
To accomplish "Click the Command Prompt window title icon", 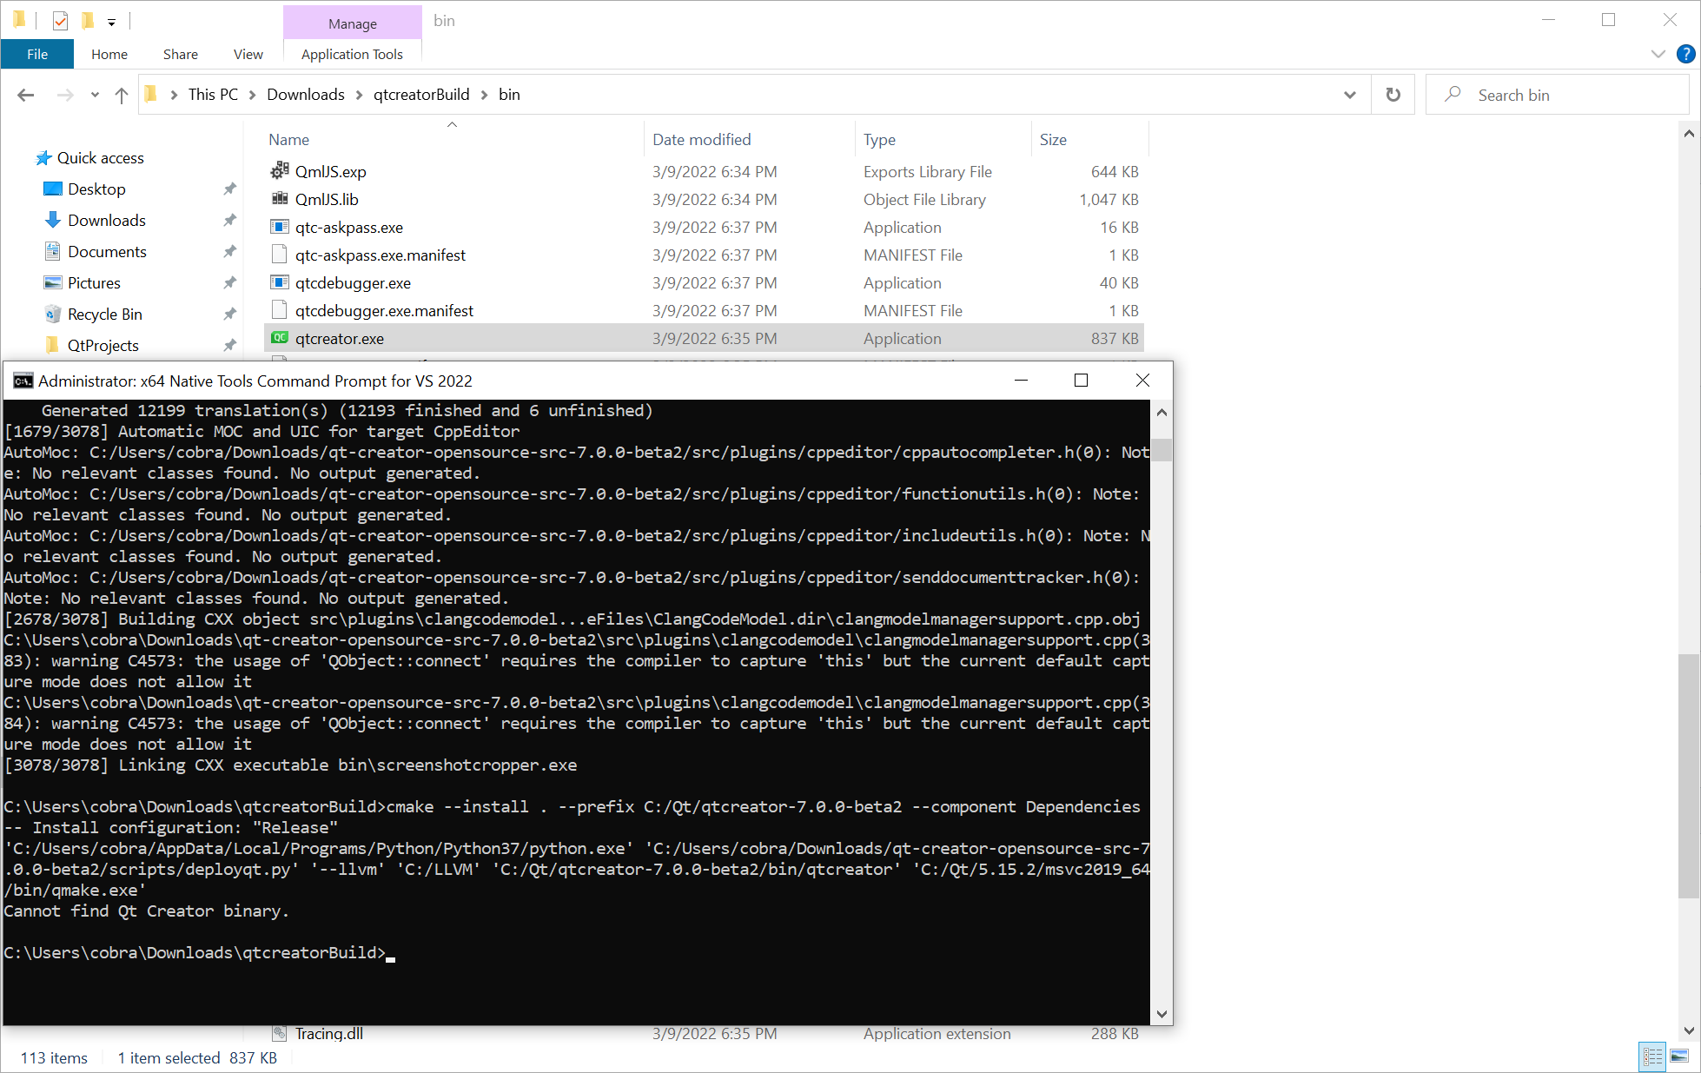I will click(23, 381).
